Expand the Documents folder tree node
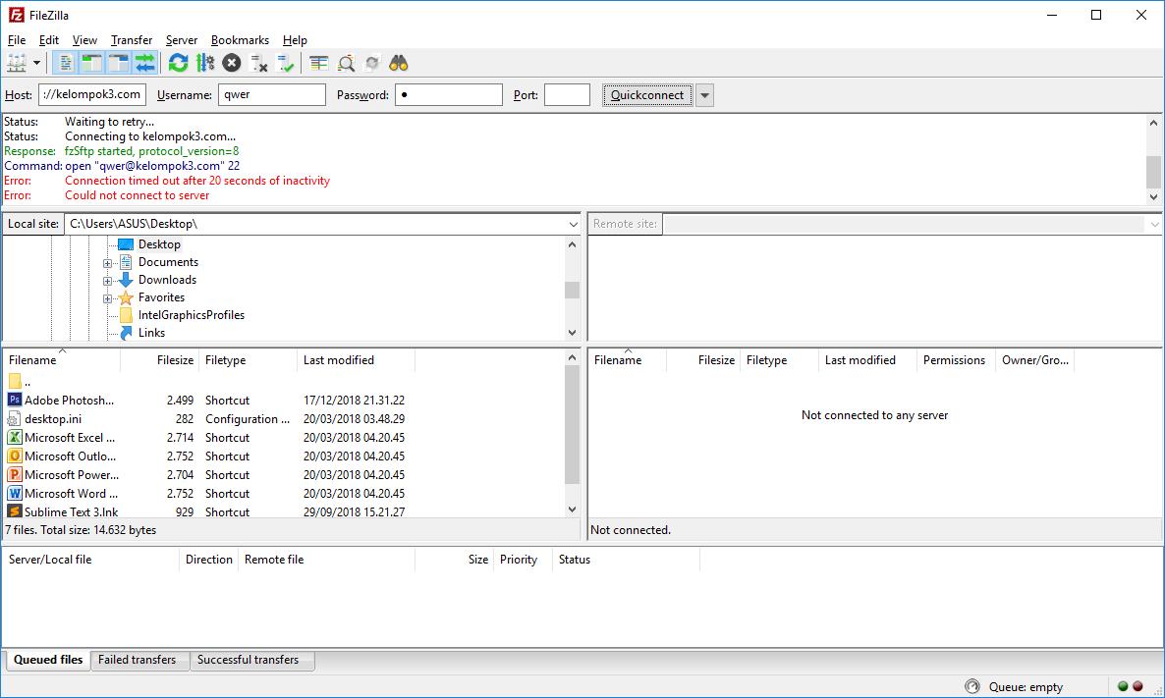Screen dimensions: 1165x698 [x=108, y=263]
